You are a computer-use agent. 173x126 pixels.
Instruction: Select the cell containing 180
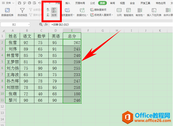point(72,94)
